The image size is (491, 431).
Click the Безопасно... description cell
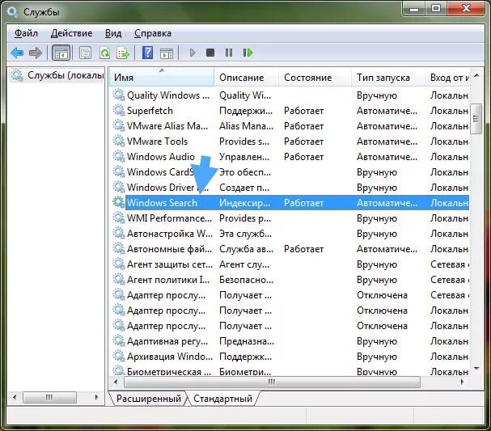pyautogui.click(x=247, y=280)
